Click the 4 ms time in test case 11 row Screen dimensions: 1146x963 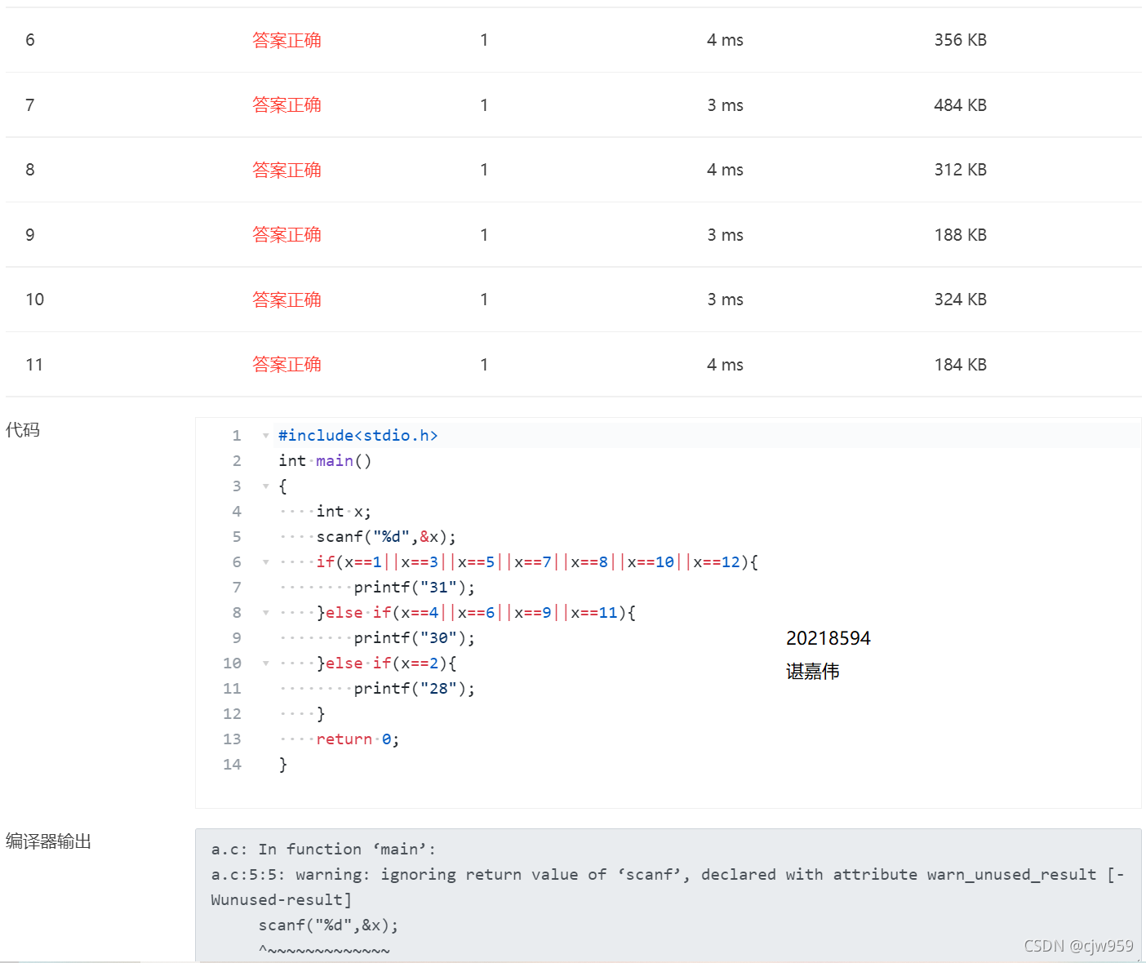point(725,365)
